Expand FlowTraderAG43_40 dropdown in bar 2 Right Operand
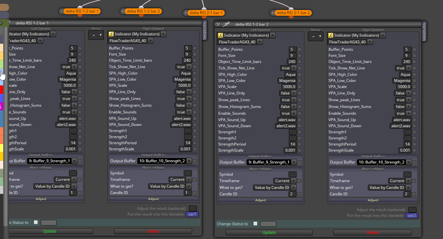The width and height of the screenshot is (443, 239). tap(370, 42)
